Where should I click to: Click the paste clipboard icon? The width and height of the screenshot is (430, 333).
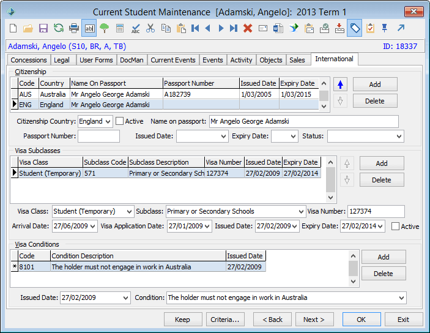181,28
